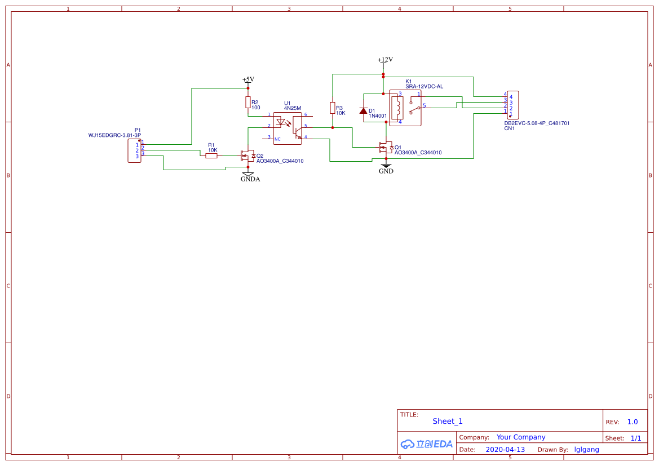
Task: Click the TITLE: label
Action: click(409, 414)
